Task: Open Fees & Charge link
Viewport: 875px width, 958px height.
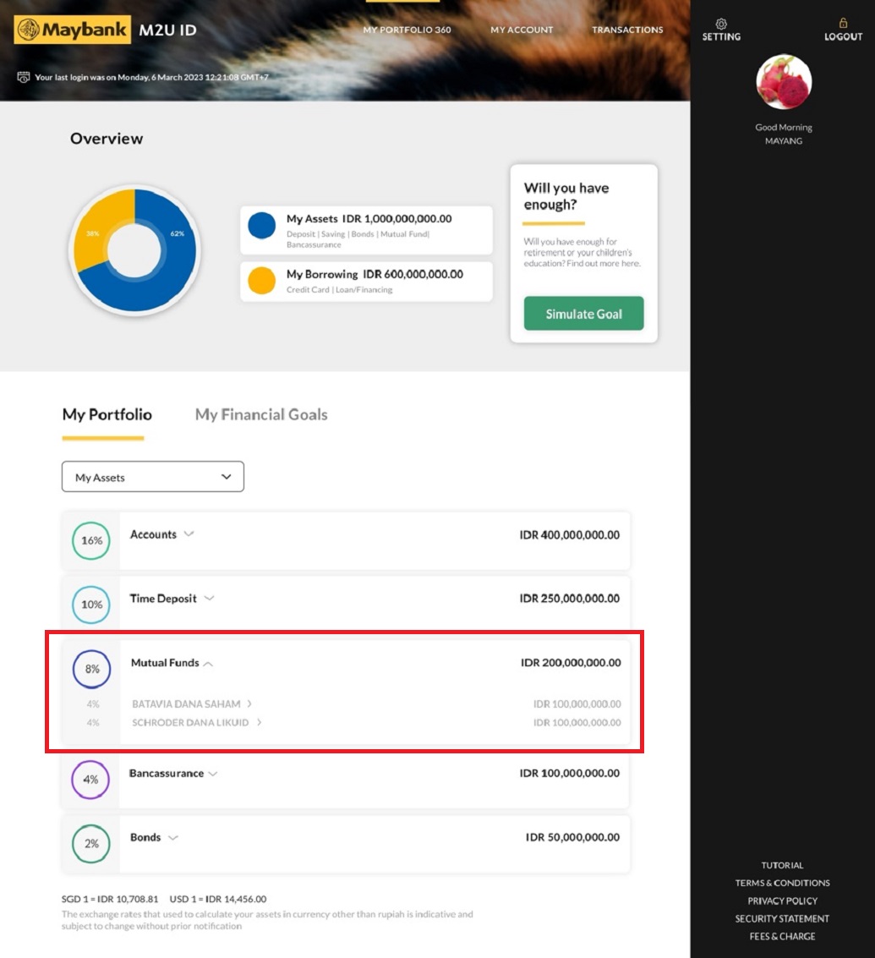Action: (782, 936)
